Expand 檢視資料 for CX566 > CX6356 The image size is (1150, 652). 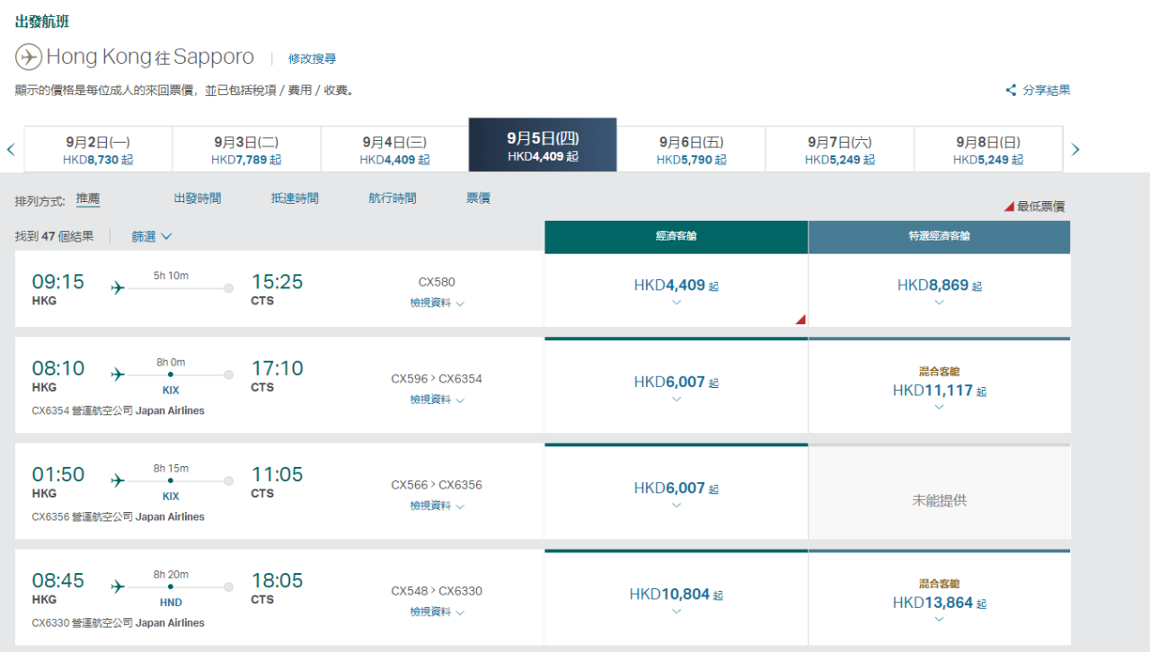(x=437, y=506)
